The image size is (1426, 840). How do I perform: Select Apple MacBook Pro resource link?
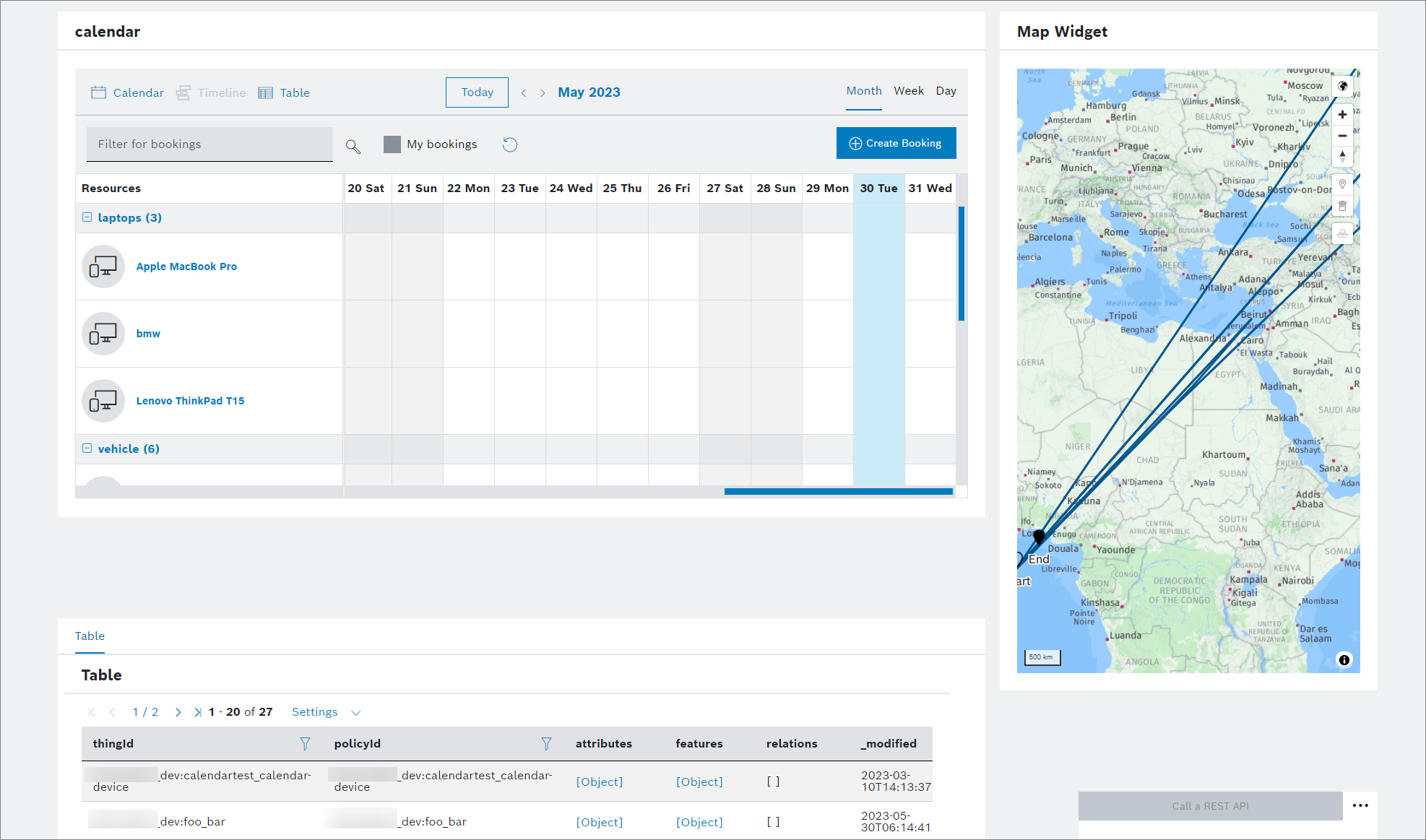[x=188, y=266]
